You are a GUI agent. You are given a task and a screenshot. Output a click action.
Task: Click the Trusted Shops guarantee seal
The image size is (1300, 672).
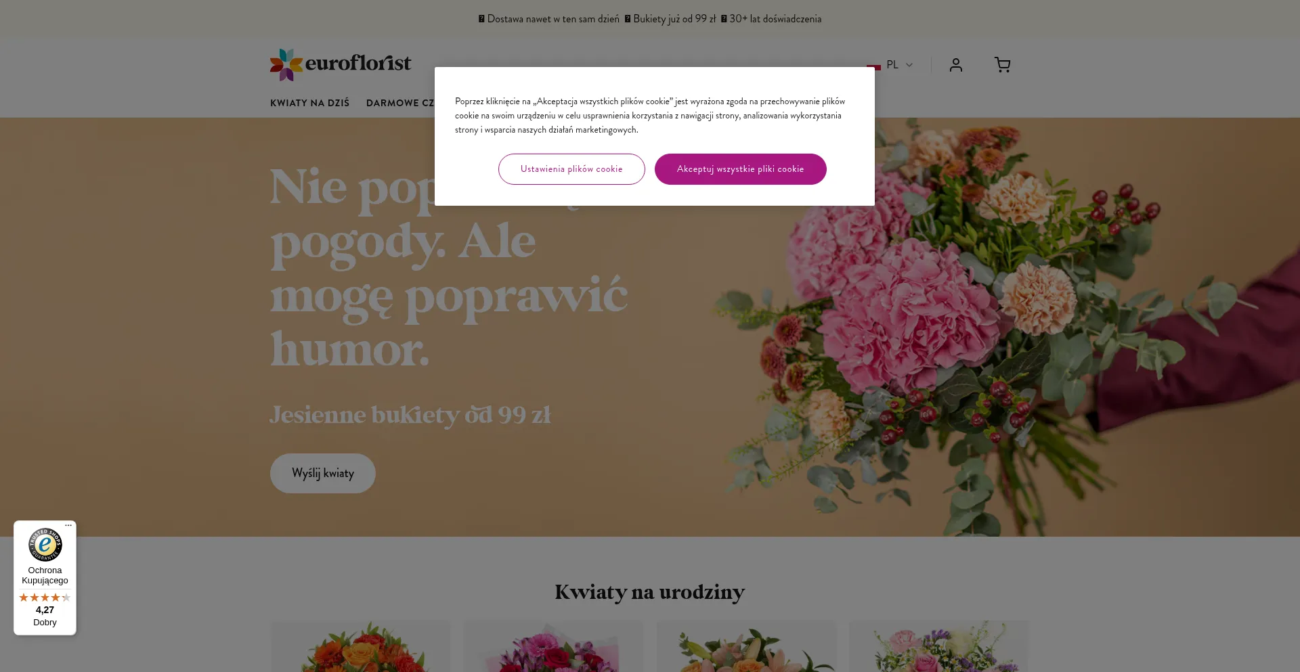45,545
